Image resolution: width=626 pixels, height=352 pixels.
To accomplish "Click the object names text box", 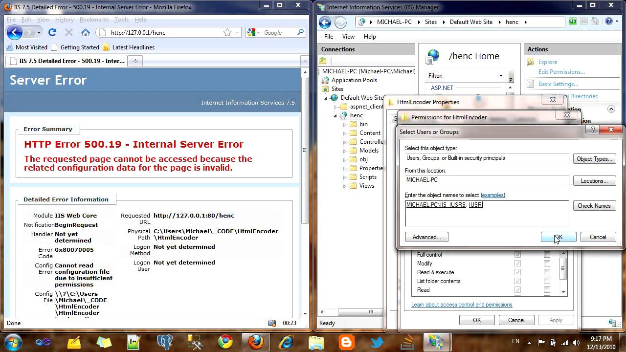I will (487, 213).
